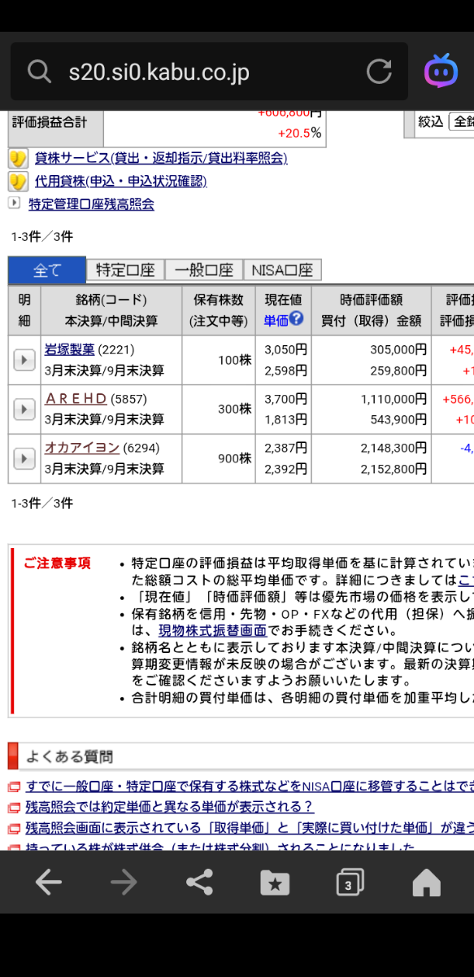Open the ＡＲＥＨＤ stock link
474x977 pixels.
coord(76,399)
